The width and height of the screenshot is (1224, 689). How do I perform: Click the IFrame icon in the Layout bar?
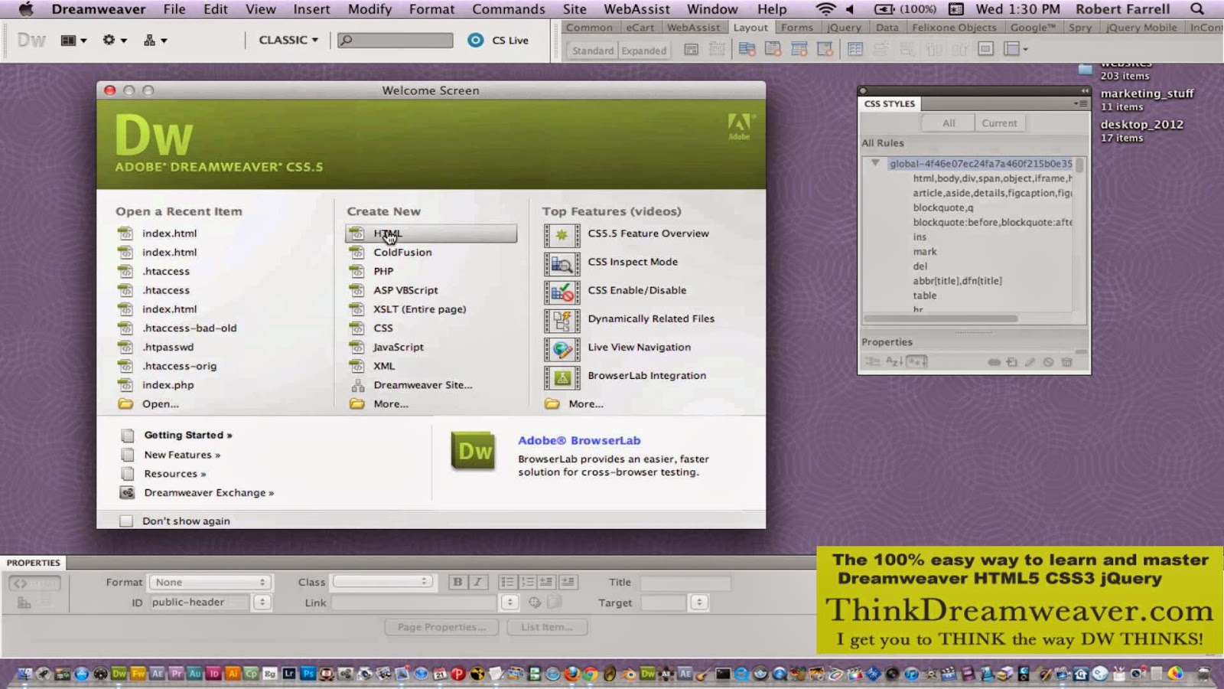tap(986, 50)
